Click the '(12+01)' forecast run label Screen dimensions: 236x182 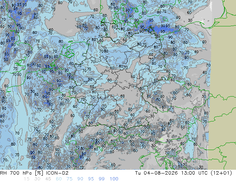[221, 173]
